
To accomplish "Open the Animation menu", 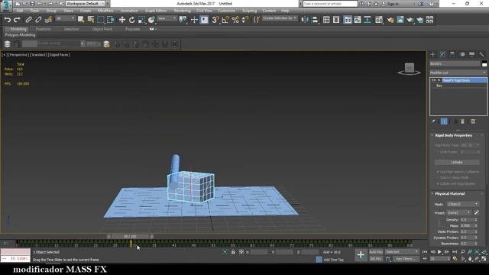I will pos(129,11).
